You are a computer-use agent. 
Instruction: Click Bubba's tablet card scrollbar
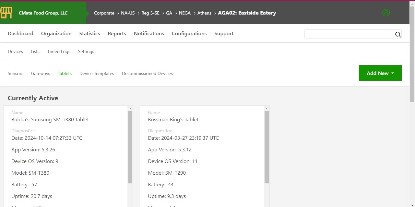point(130,147)
